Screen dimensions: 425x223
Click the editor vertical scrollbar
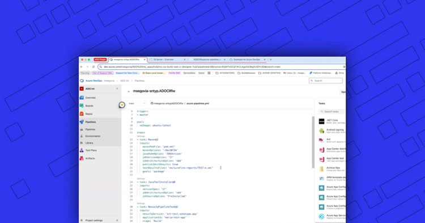coord(313,142)
